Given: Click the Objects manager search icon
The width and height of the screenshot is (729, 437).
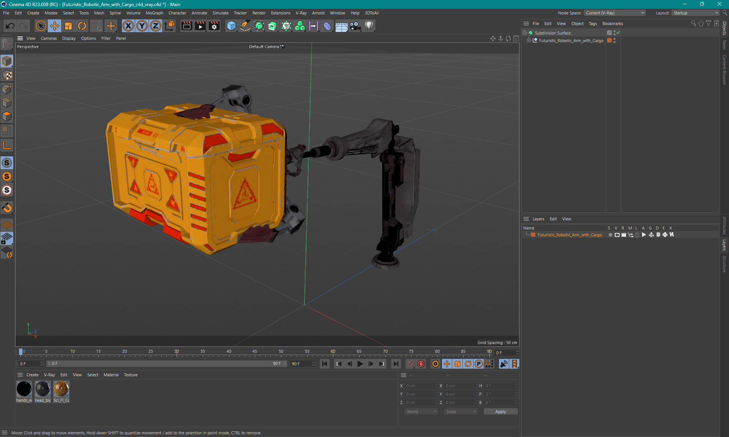Looking at the screenshot, I should point(693,24).
